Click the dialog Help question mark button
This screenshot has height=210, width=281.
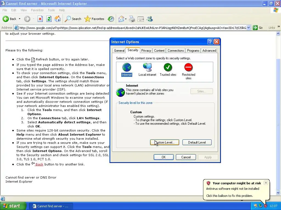(x=210, y=42)
